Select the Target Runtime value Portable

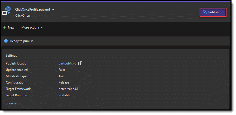click(x=64, y=95)
